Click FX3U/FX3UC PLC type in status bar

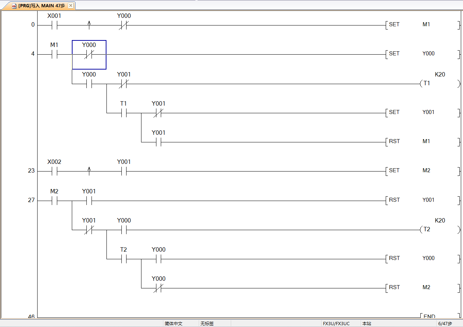click(x=336, y=323)
